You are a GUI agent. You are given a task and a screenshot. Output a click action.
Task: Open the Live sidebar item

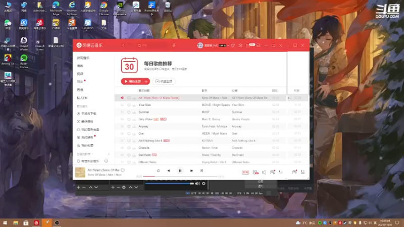(80, 90)
